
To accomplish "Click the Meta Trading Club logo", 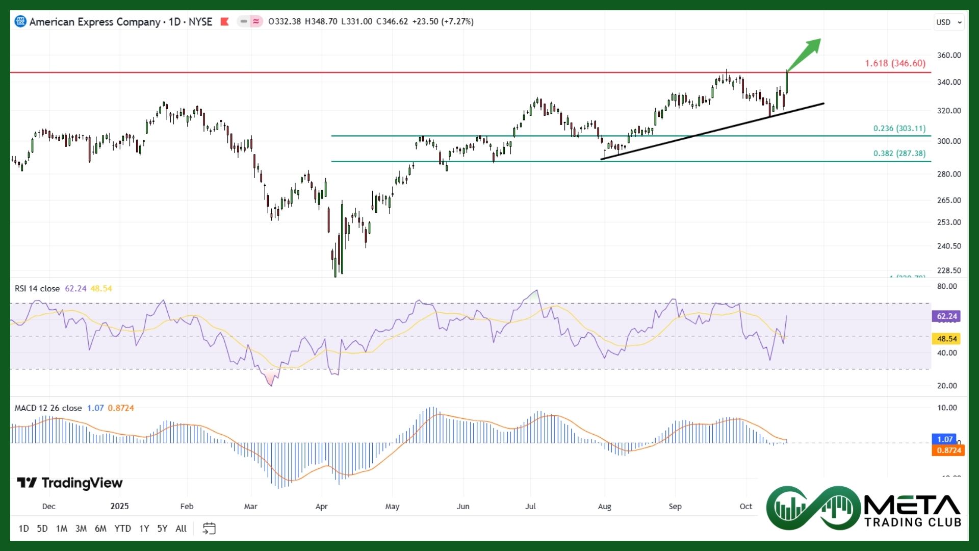I will (864, 508).
